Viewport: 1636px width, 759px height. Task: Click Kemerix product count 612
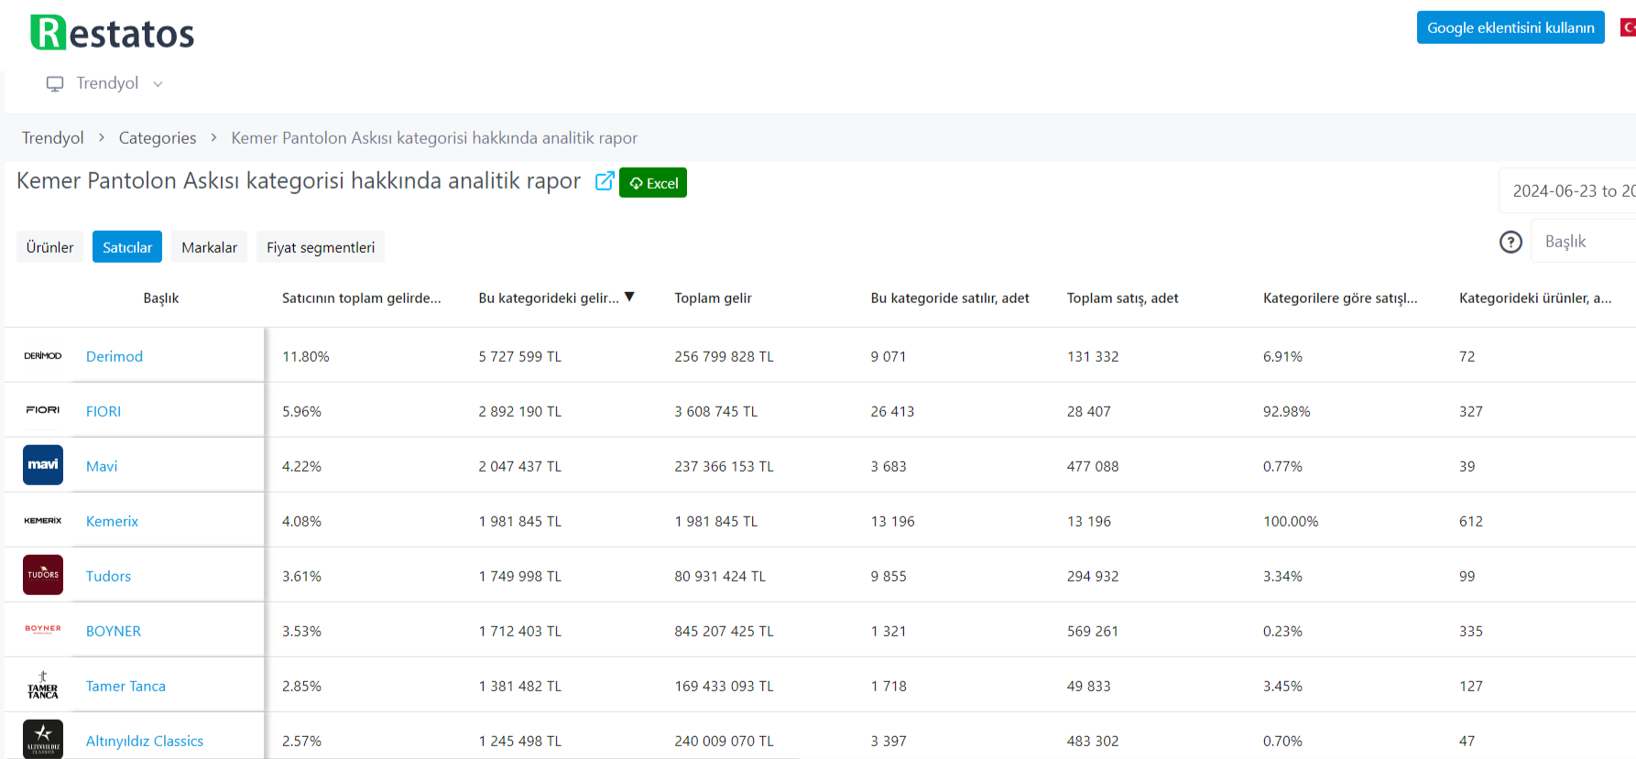click(1471, 521)
